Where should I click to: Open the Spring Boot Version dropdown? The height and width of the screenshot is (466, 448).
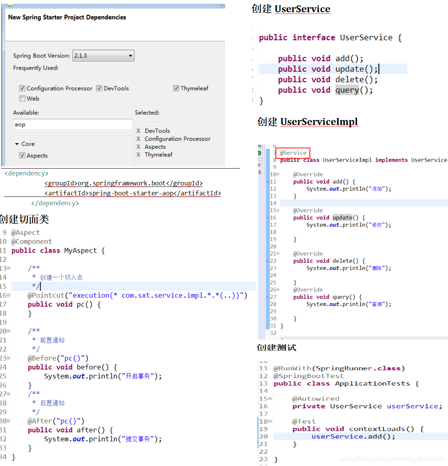pos(104,56)
